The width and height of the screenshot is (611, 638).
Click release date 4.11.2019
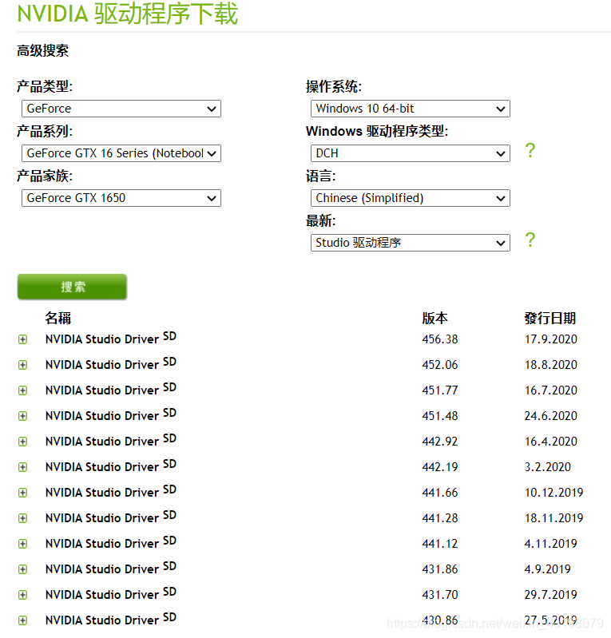(551, 544)
